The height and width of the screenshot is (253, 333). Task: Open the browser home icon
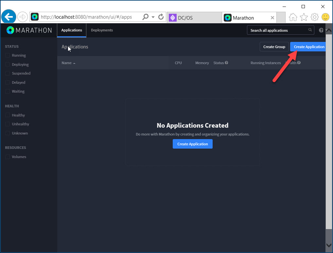click(x=293, y=17)
